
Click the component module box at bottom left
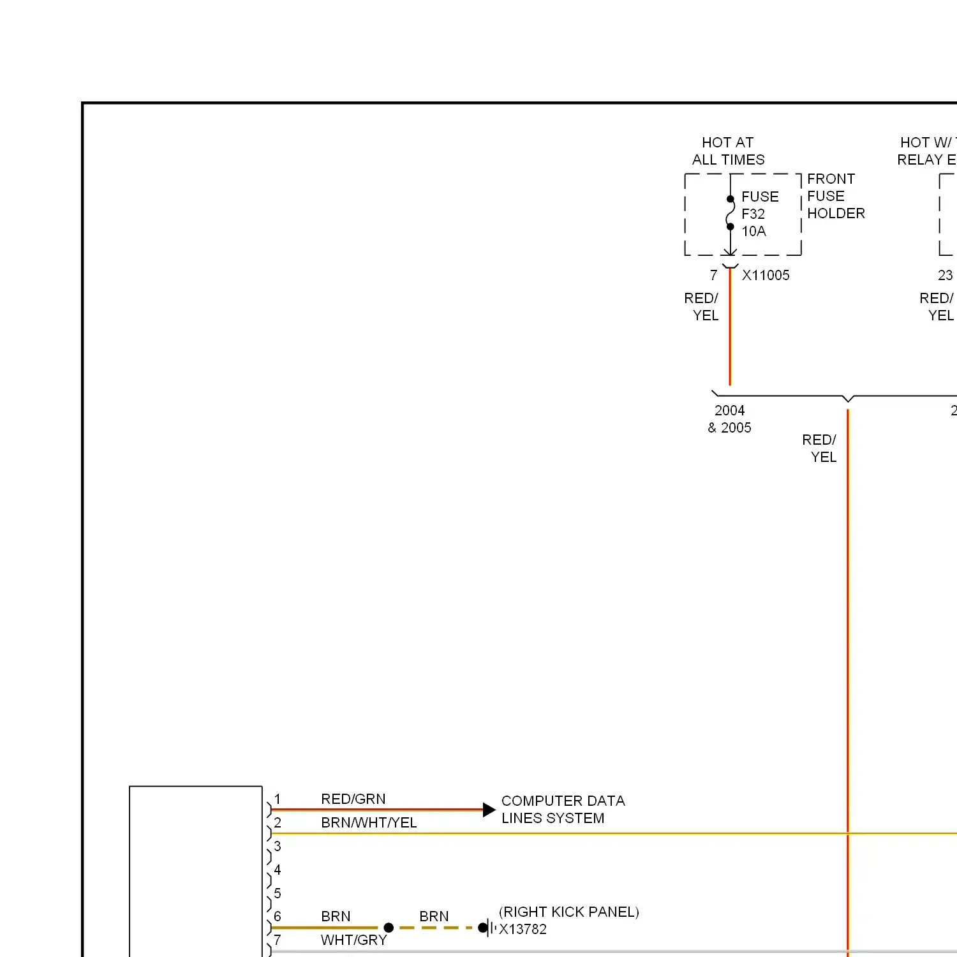pos(196,872)
